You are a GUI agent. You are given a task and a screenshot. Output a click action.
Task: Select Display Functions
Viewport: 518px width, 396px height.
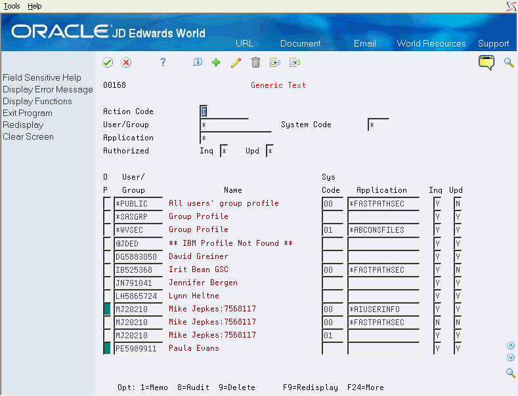click(37, 102)
